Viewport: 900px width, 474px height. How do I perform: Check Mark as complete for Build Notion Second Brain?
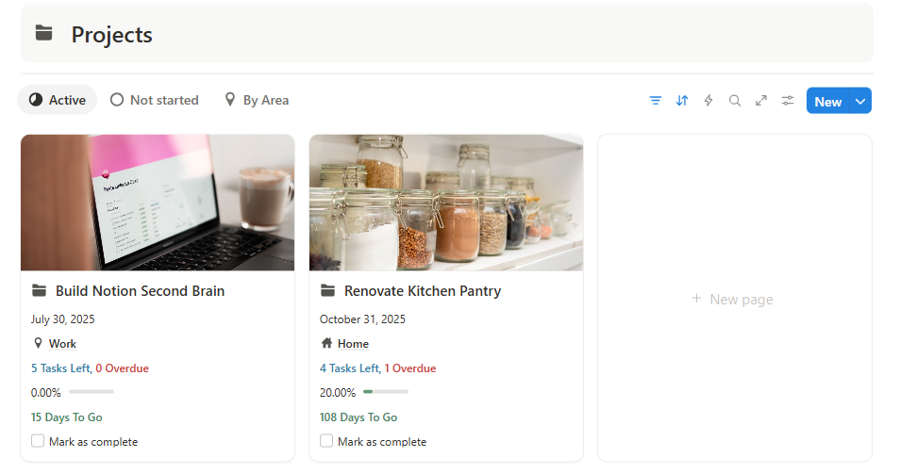(38, 441)
